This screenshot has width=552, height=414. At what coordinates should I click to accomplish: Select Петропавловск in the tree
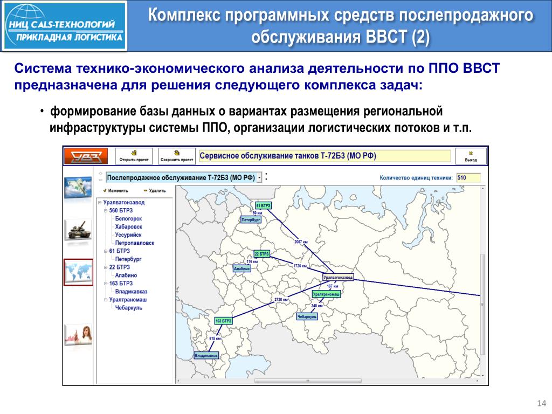click(134, 243)
